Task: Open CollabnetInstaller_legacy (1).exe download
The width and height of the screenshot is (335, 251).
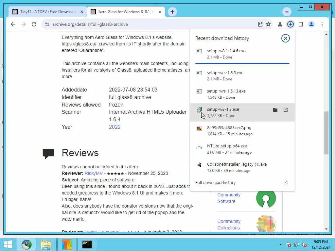Action: [242, 167]
